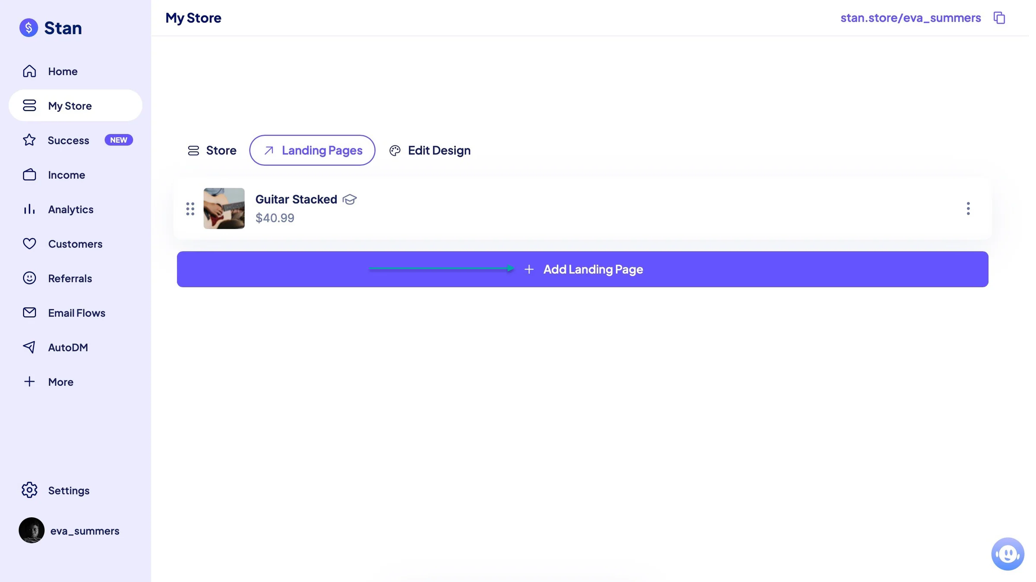Select the Landing Pages tab
The height and width of the screenshot is (582, 1036).
pyautogui.click(x=312, y=150)
